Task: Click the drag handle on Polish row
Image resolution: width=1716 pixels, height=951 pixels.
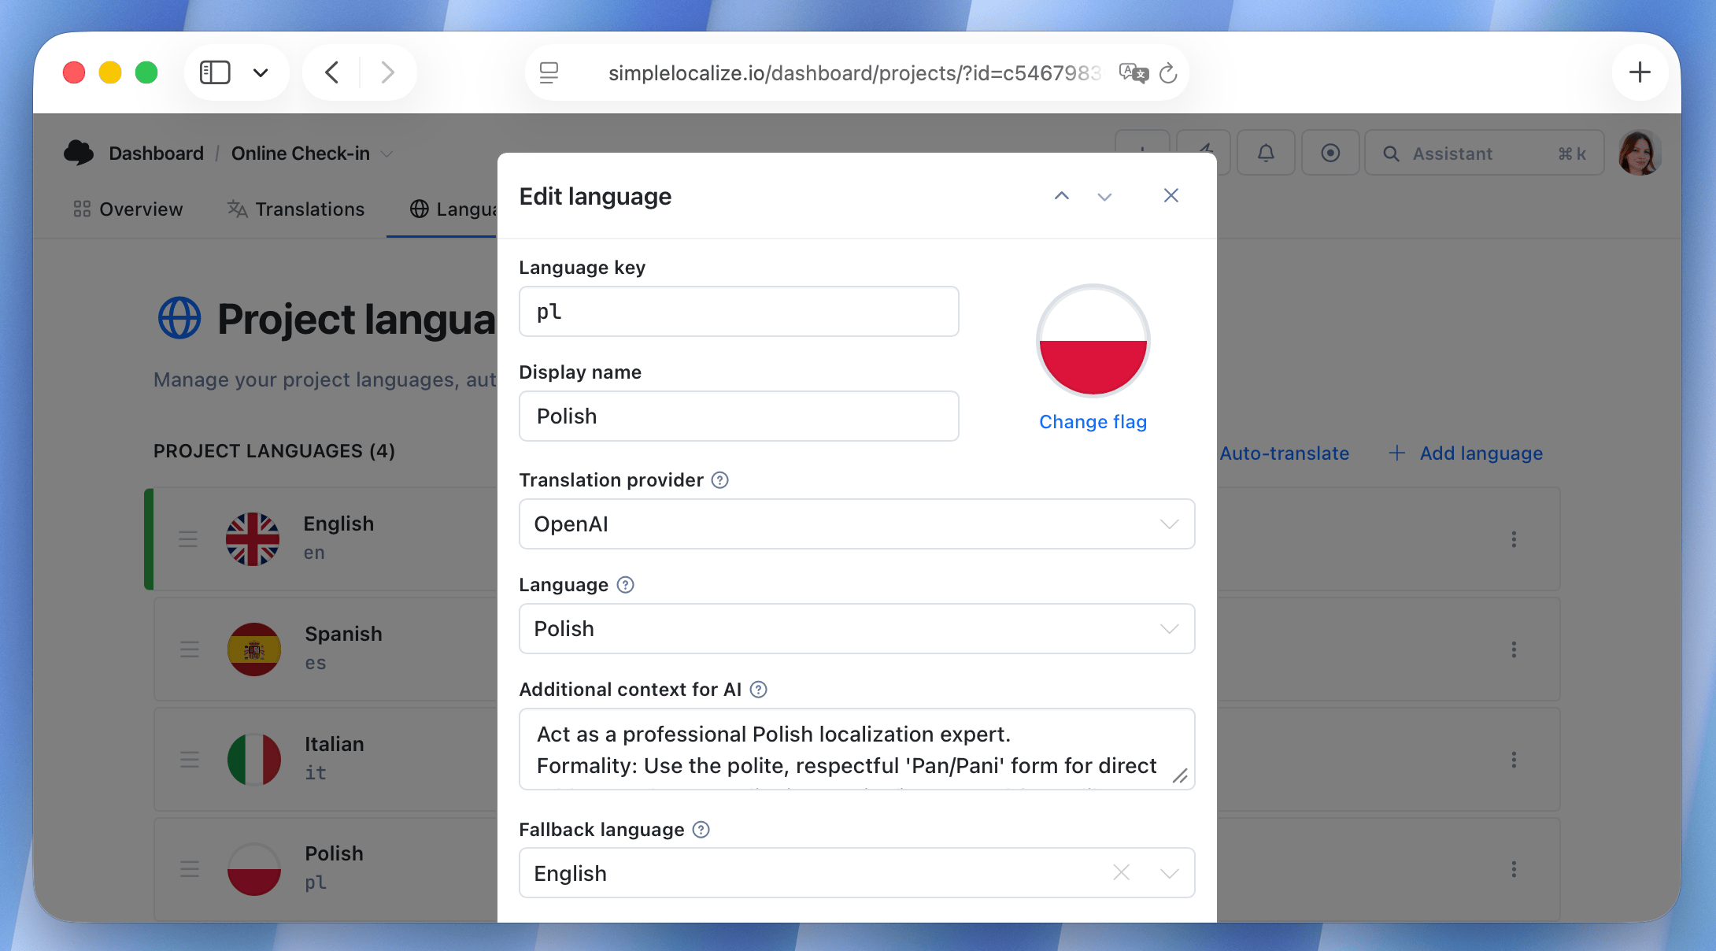Action: [x=189, y=869]
